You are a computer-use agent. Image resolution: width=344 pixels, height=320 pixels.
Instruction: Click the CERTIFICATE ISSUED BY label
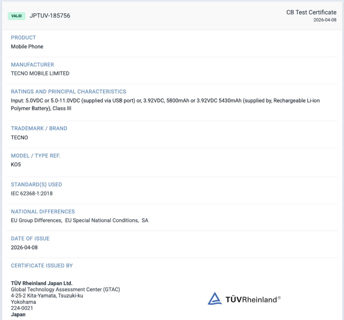[x=42, y=266]
